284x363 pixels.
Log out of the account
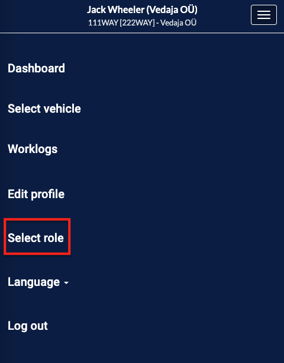point(28,326)
